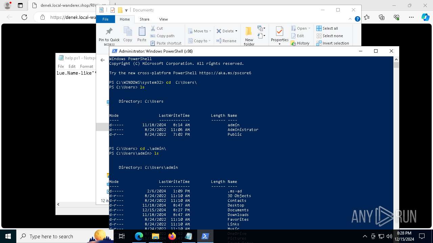Viewport: 433px width, 243px height.
Task: Open Copilot in Edge
Action: 425,17
